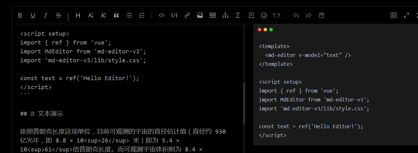Click the '<template>' line in preview
The height and width of the screenshot is (153, 418).
pyautogui.click(x=274, y=46)
